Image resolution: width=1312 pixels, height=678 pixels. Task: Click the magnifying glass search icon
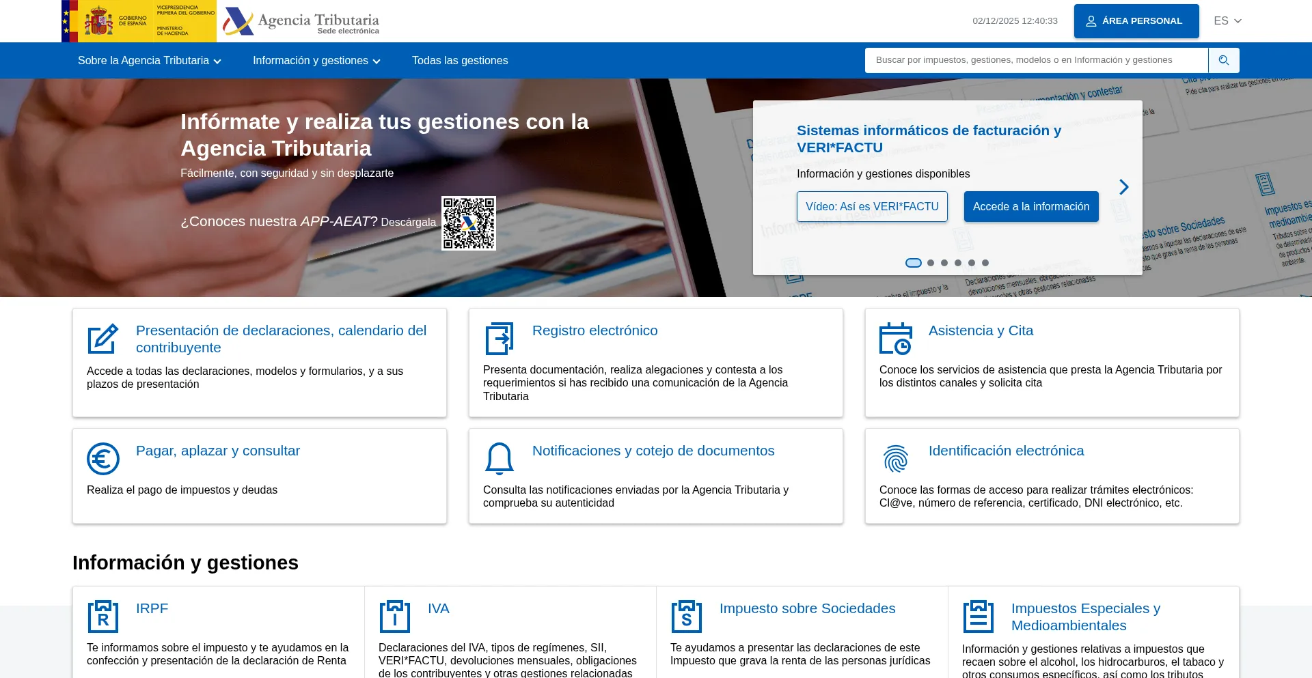pyautogui.click(x=1223, y=61)
